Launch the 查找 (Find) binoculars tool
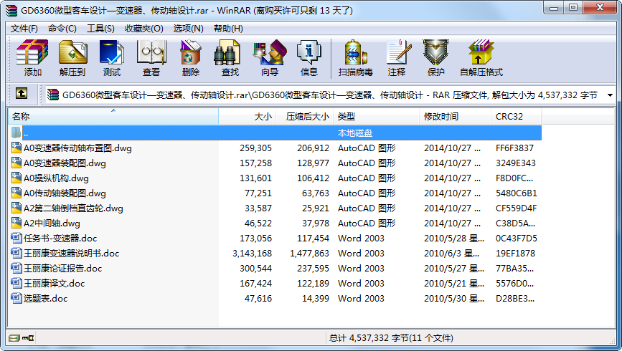Screen dimensions: 622x351 point(230,58)
